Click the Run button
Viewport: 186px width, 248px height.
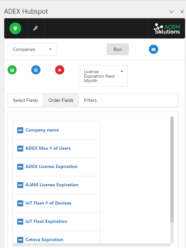pos(118,49)
